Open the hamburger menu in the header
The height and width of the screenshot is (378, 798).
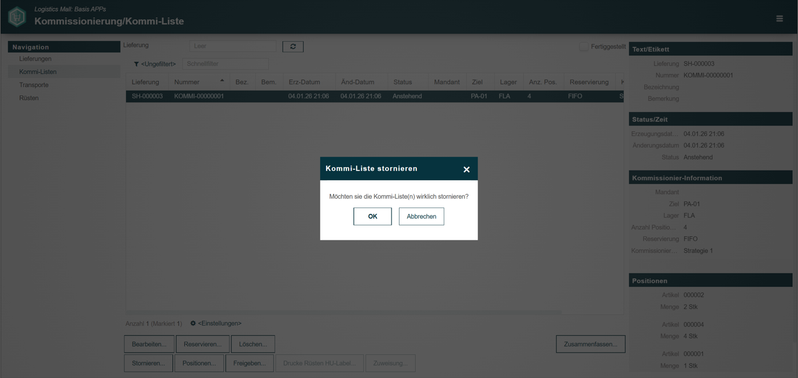(x=779, y=18)
